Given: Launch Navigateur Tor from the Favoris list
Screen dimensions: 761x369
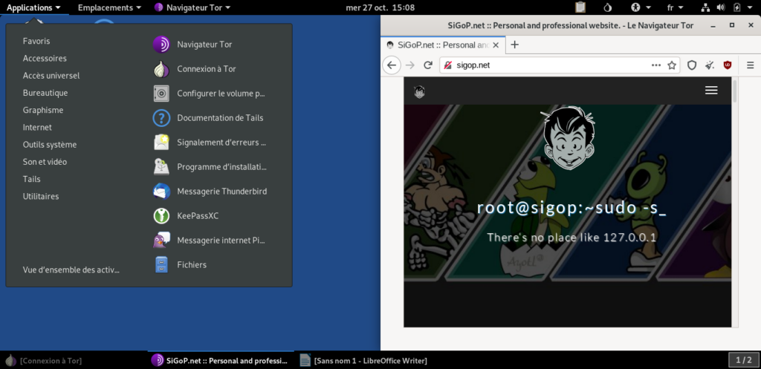Looking at the screenshot, I should [x=204, y=45].
